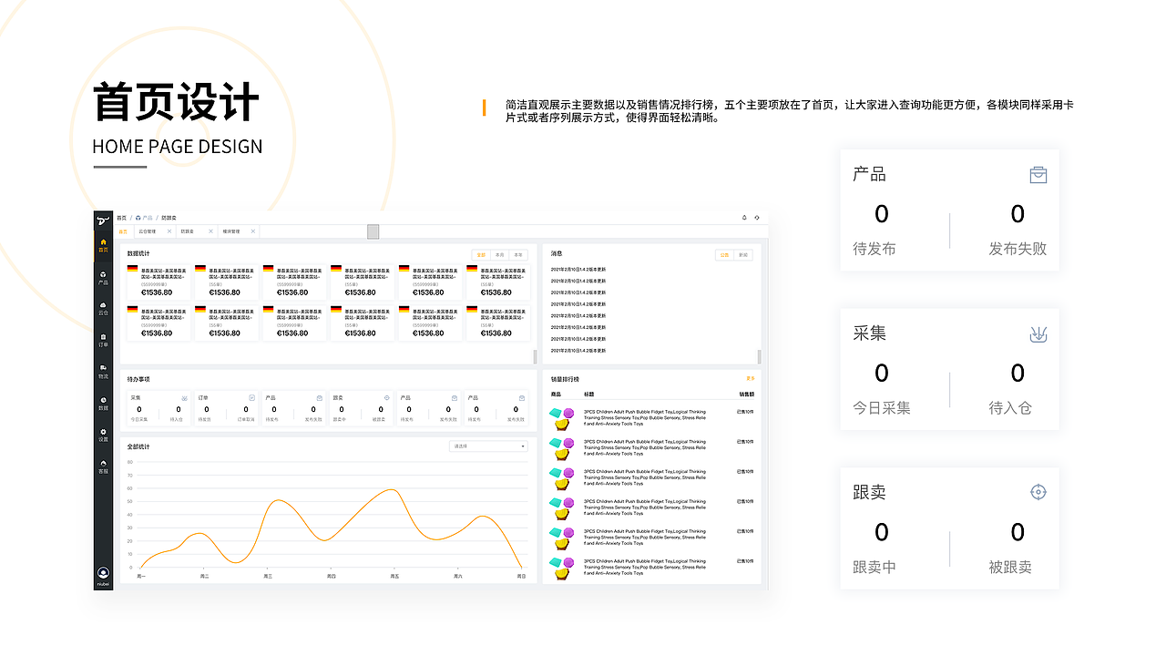Click 发布失败 count on enlarged 产品 card
The image size is (1166, 656).
(x=1018, y=214)
